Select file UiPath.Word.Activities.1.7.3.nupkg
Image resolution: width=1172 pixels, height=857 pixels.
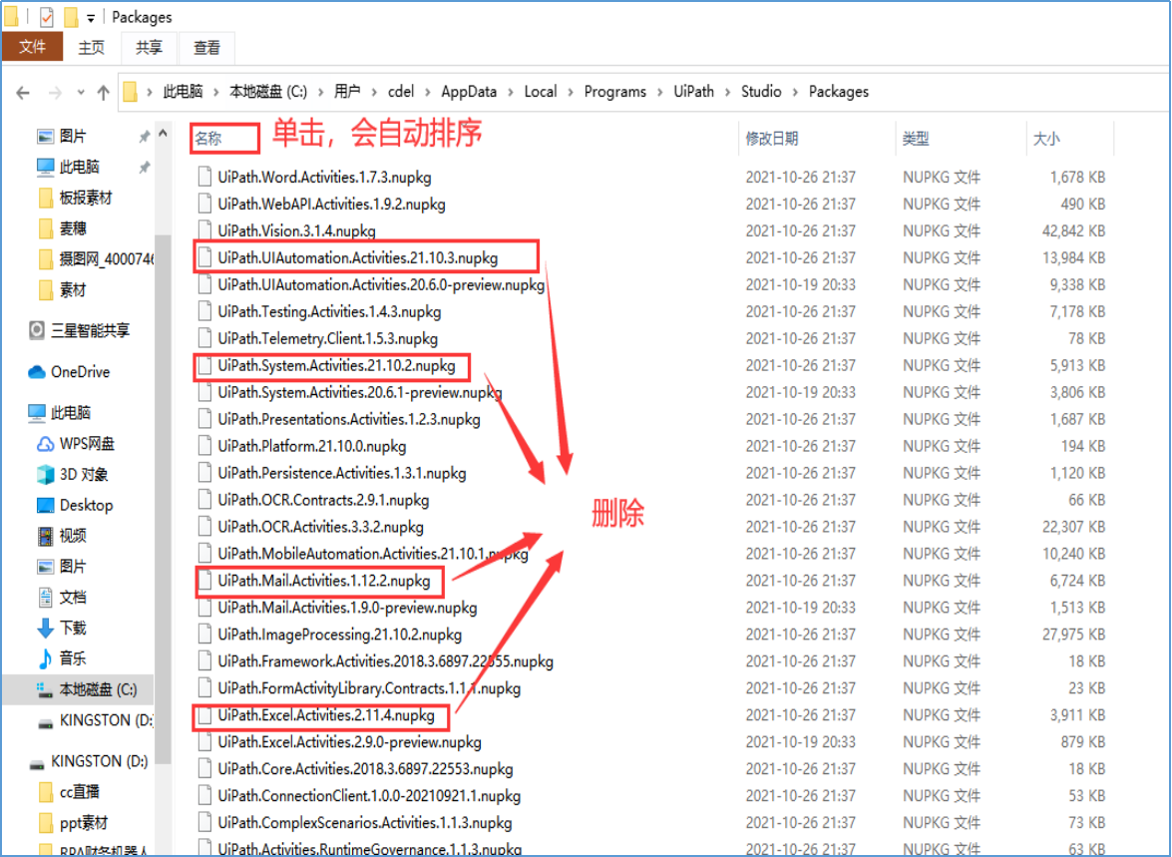click(324, 178)
